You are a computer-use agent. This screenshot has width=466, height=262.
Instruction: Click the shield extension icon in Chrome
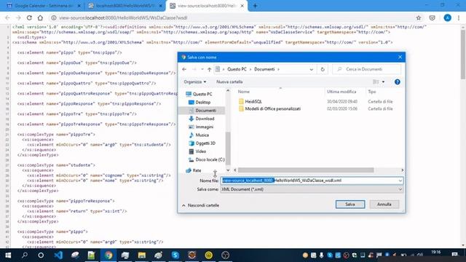point(432,17)
